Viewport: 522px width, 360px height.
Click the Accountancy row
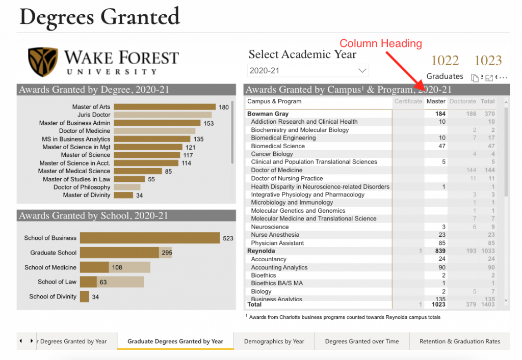click(371, 259)
